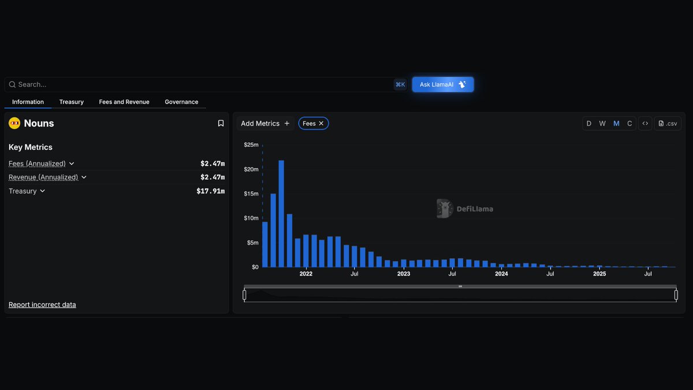Remove the Fees metric chip
This screenshot has width=693, height=390.
click(322, 124)
